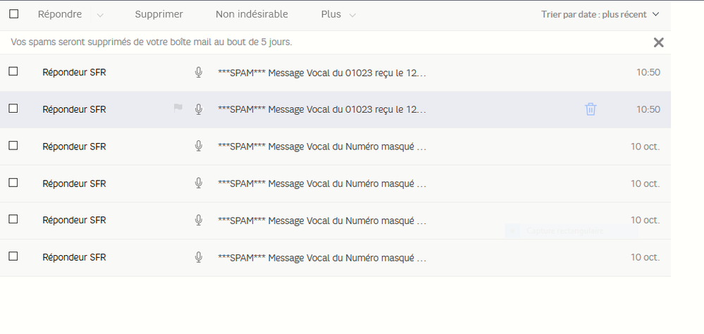Click the microphone icon on the highlighted second message
704x334 pixels.
199,109
